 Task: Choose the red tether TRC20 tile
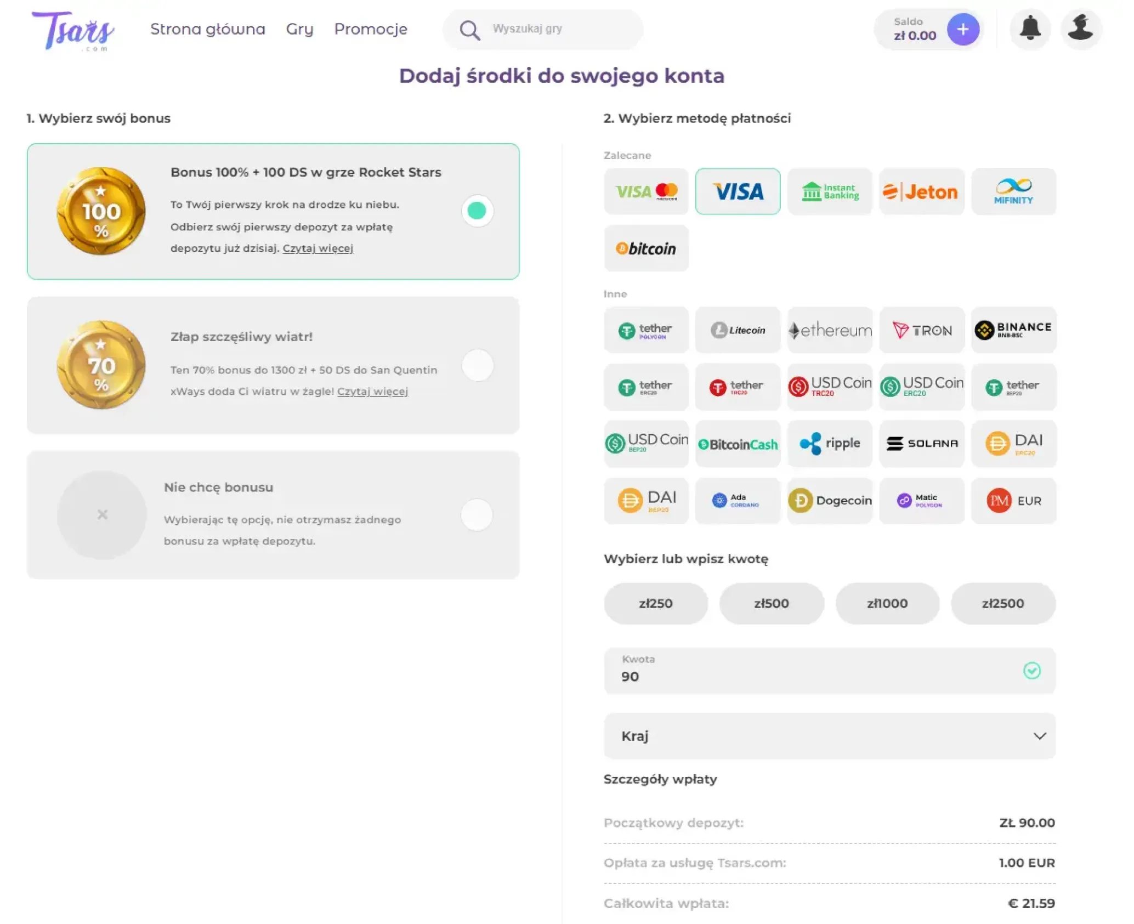pyautogui.click(x=738, y=387)
